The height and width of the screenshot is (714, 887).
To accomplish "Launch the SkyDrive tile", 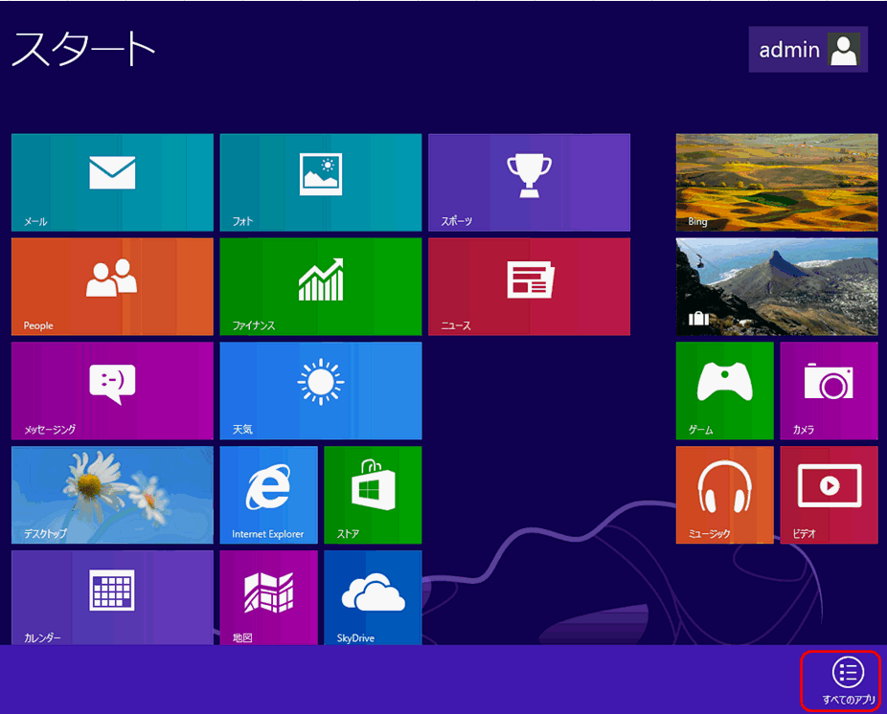I will (x=373, y=597).
